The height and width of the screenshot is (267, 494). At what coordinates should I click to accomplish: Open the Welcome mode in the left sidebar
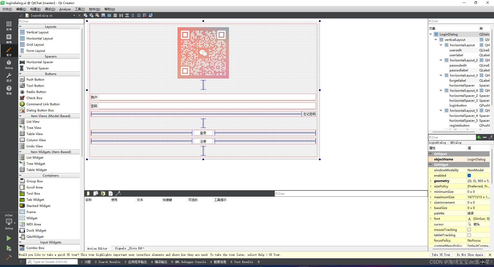[9, 26]
